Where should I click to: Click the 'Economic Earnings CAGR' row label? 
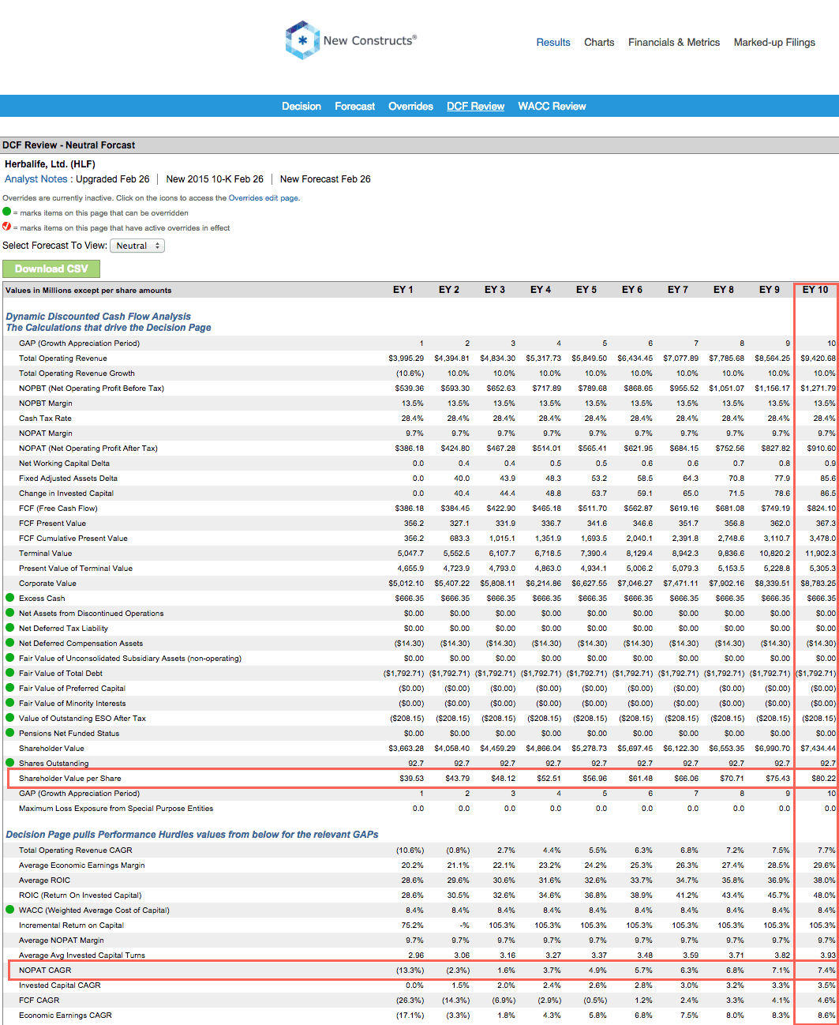[66, 1016]
